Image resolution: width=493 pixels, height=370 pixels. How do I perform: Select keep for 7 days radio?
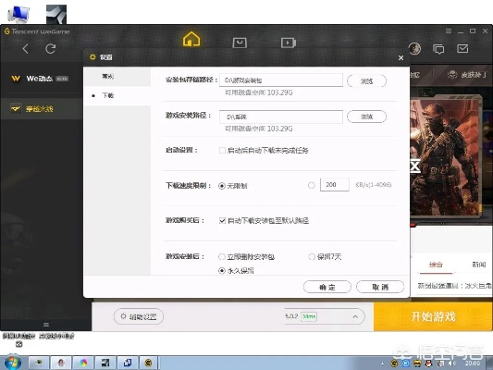[x=312, y=257]
